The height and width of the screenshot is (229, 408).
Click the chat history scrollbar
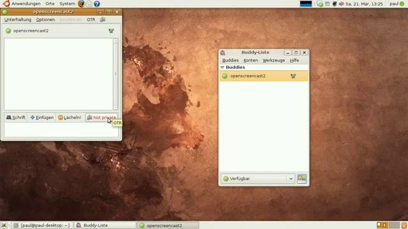[x=115, y=74]
